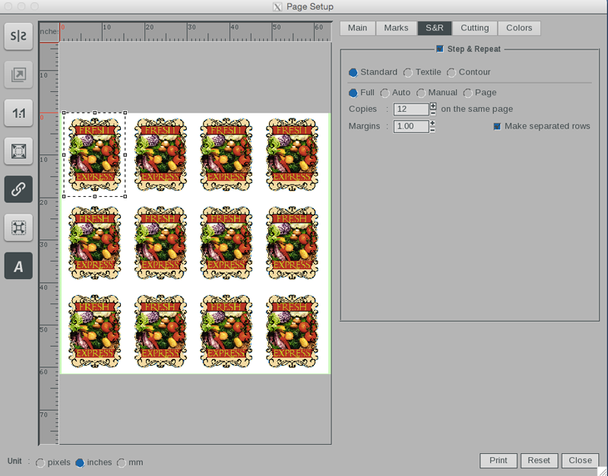Select inches as the unit
Viewport: 608px width, 476px height.
tap(79, 463)
